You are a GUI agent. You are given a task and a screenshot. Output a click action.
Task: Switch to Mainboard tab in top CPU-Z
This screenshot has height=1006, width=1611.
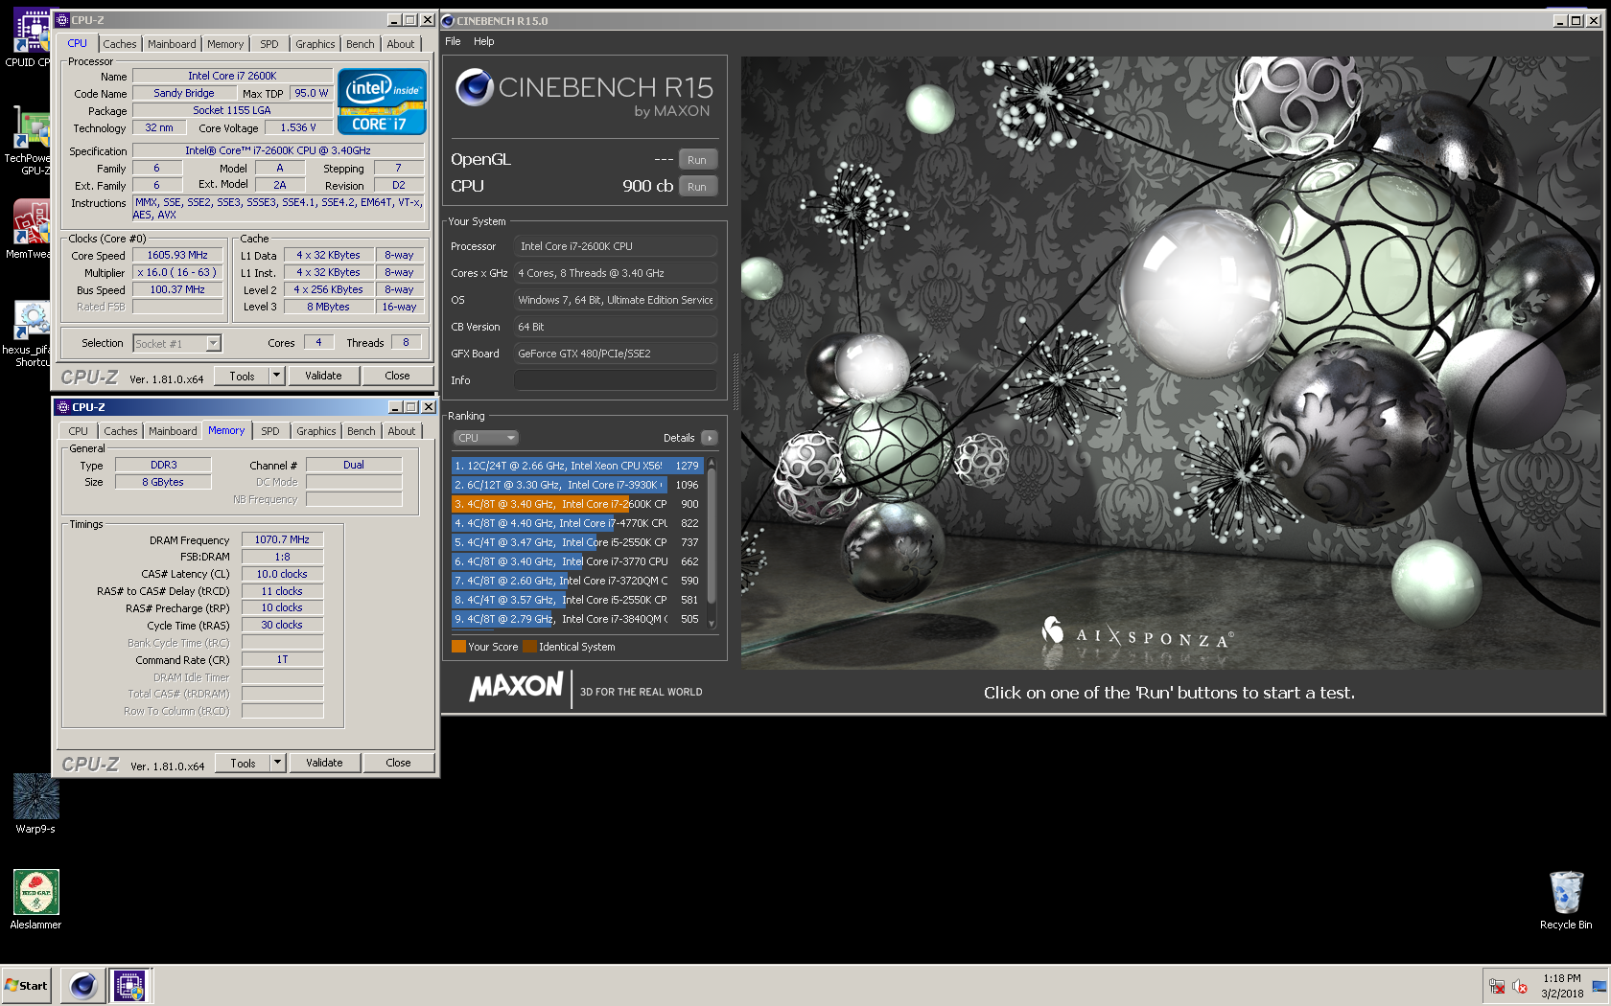[x=172, y=44]
